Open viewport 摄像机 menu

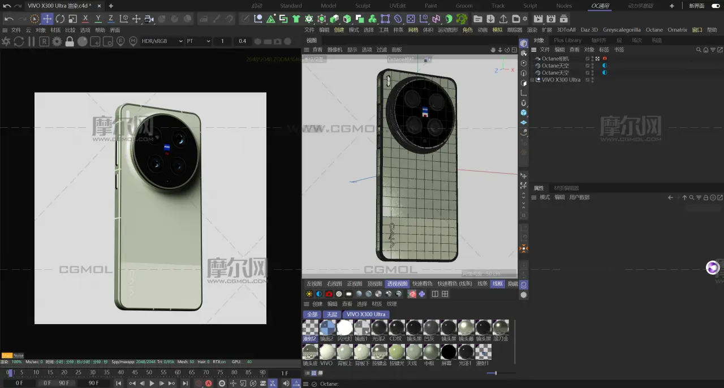(335, 50)
